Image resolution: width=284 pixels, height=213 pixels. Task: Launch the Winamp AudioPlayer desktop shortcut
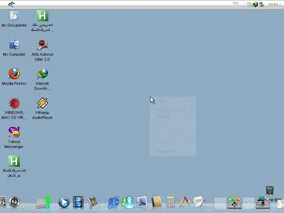point(42,103)
